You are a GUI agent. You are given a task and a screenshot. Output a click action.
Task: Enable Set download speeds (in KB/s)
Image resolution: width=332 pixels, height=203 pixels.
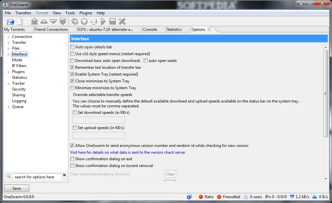click(x=75, y=112)
